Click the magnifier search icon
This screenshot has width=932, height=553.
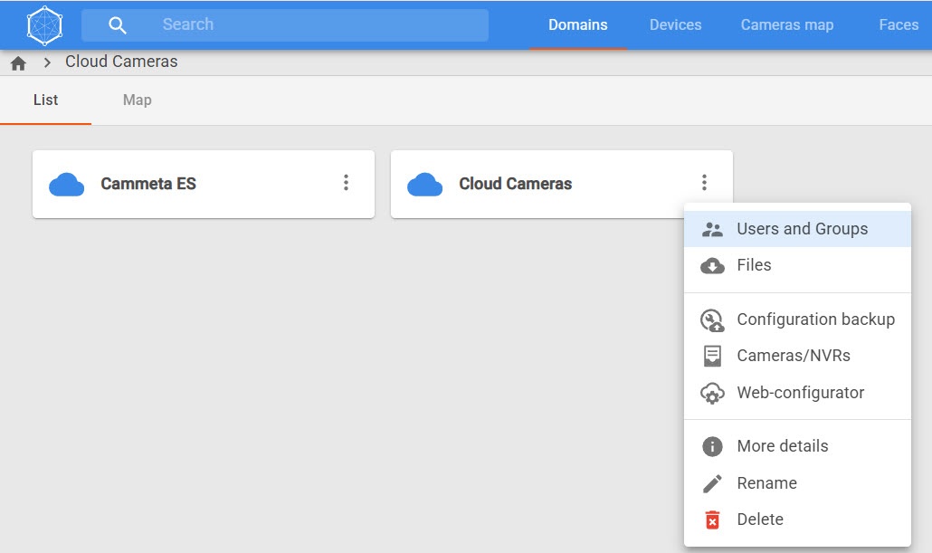tap(118, 25)
